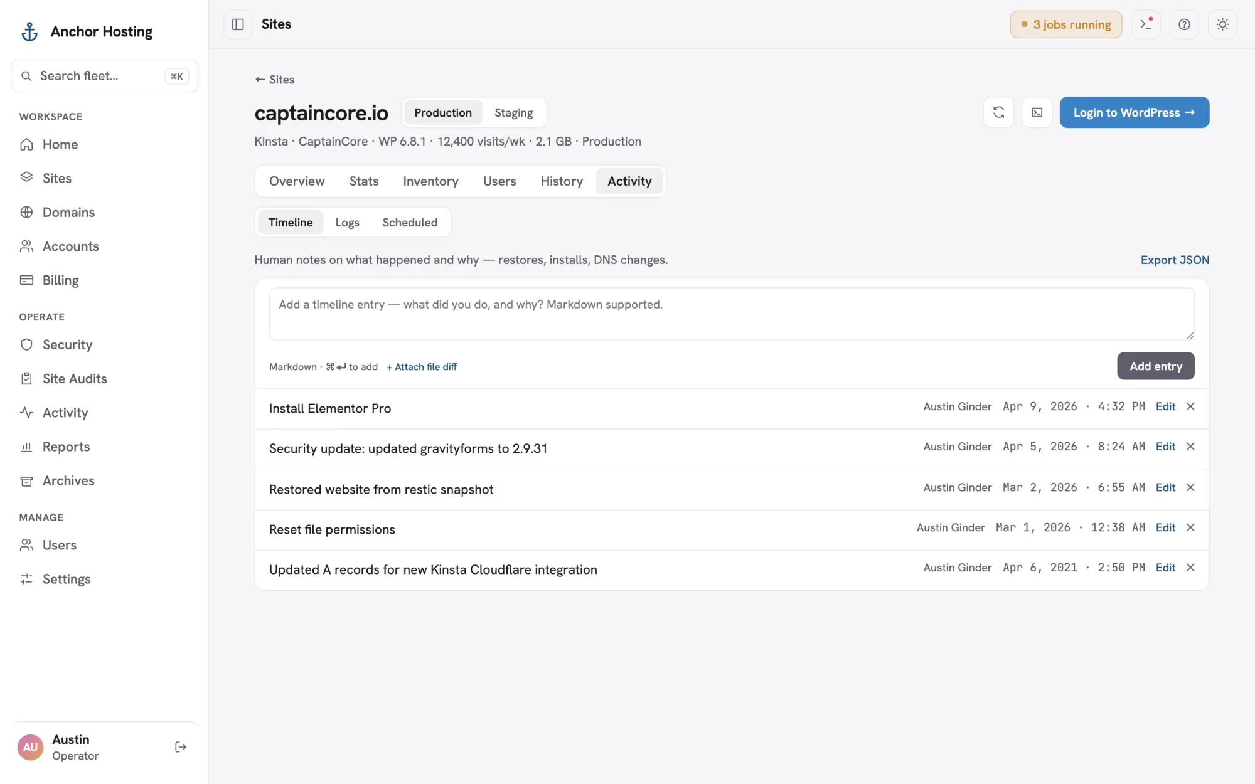Edit the Install Elementor Pro entry
The height and width of the screenshot is (784, 1255).
(x=1165, y=406)
